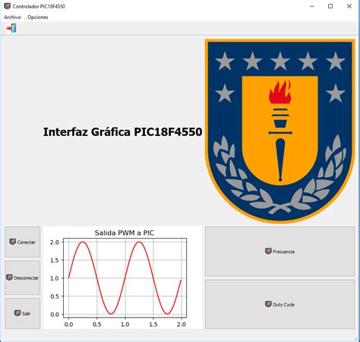Minimize the Controlador PIC18F4550 window
Viewport: 360px width, 342px height.
click(312, 6)
